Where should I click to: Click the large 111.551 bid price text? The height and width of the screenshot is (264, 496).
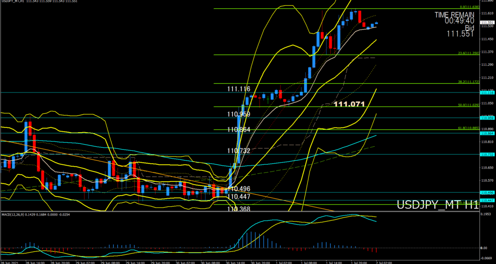point(460,34)
